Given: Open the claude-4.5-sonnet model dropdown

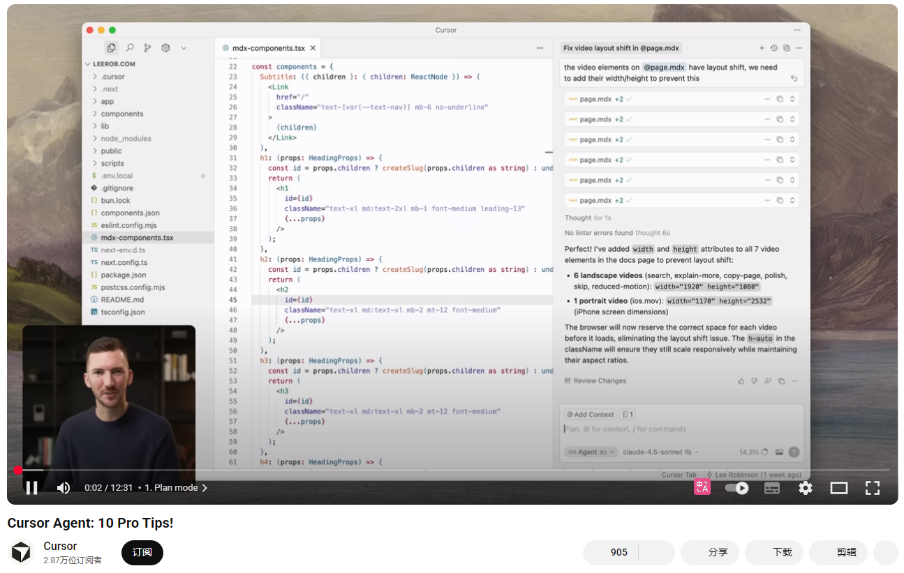Looking at the screenshot, I should [660, 452].
